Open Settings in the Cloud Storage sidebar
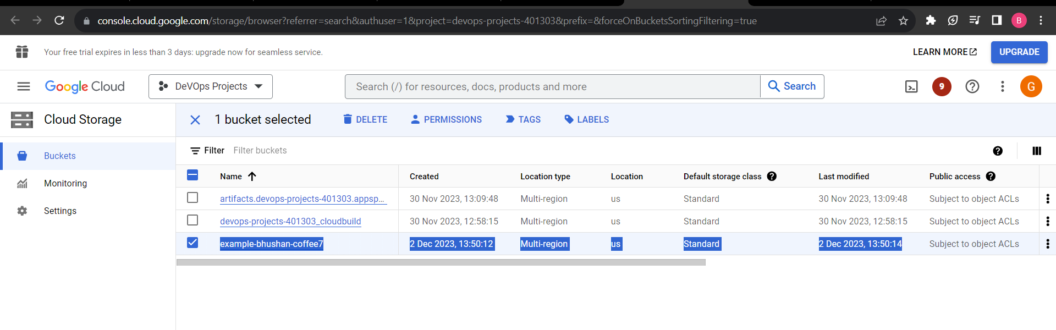1056x330 pixels. tap(60, 211)
